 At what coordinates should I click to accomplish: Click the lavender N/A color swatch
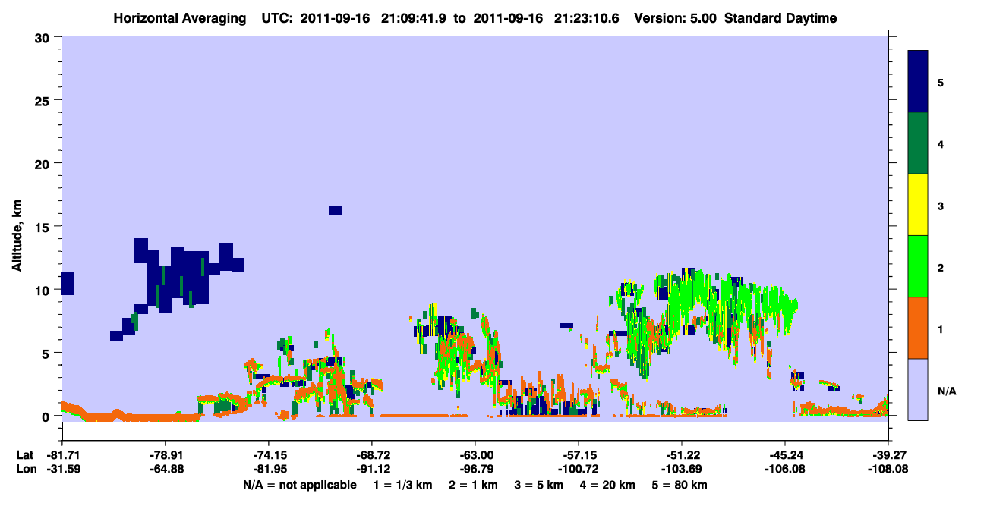[918, 389]
